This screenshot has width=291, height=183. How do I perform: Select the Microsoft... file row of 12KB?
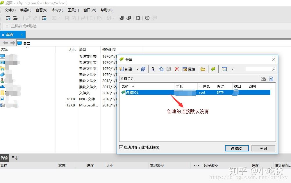[x=58, y=105]
